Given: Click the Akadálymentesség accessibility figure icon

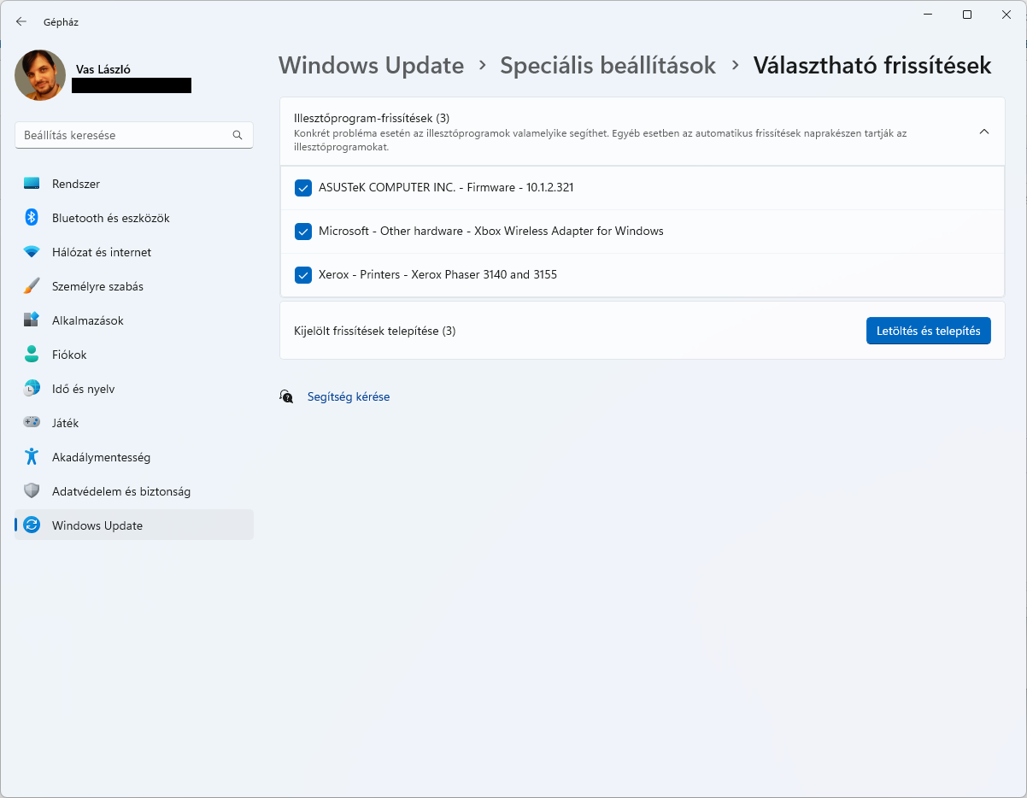Looking at the screenshot, I should [x=32, y=457].
